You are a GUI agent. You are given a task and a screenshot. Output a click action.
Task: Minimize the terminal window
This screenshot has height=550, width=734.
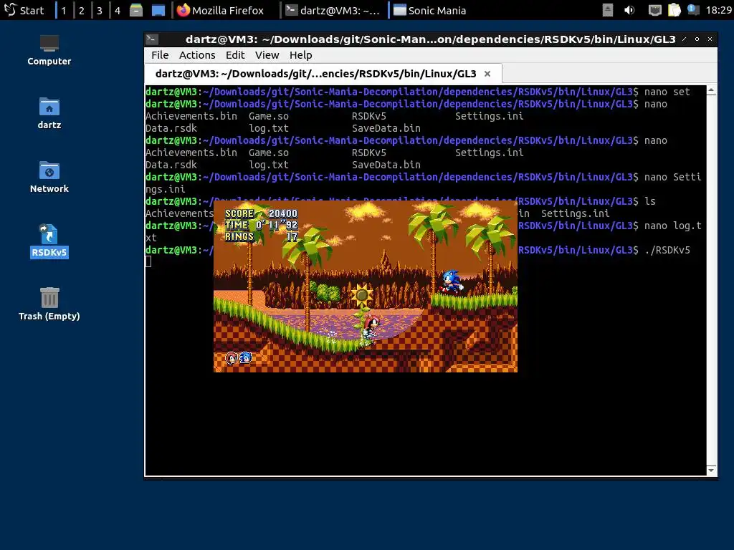pyautogui.click(x=685, y=39)
